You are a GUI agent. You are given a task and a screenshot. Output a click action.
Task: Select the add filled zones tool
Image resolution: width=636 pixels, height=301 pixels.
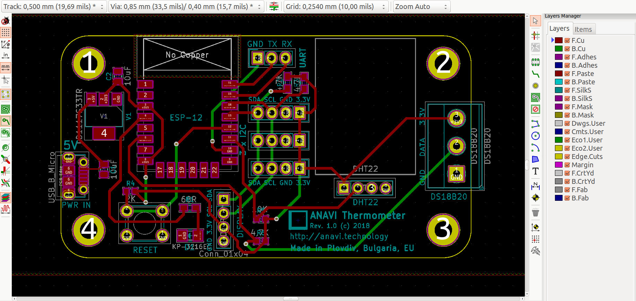point(536,97)
